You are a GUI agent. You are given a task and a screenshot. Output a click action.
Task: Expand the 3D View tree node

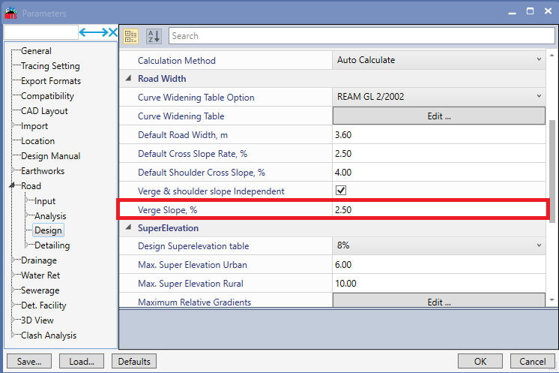point(13,320)
